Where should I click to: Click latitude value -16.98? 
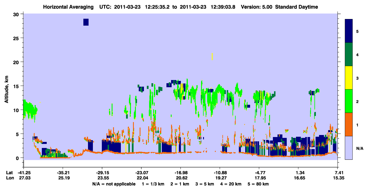181,173
